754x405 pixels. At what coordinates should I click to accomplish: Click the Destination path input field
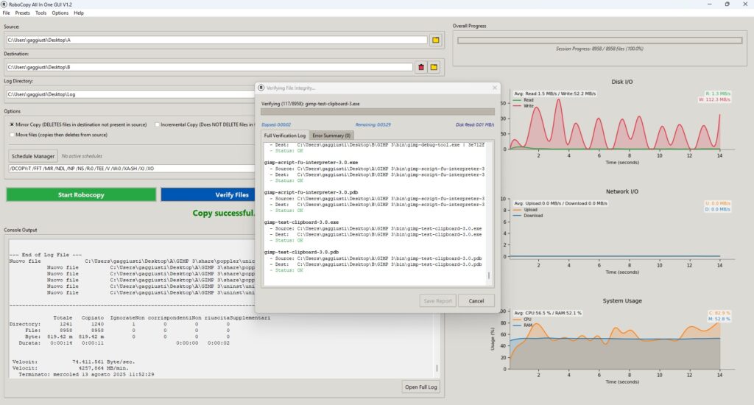coord(210,67)
